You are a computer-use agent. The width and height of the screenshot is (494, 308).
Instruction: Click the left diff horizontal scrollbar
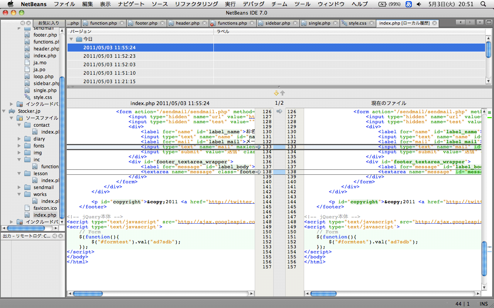pos(161,294)
